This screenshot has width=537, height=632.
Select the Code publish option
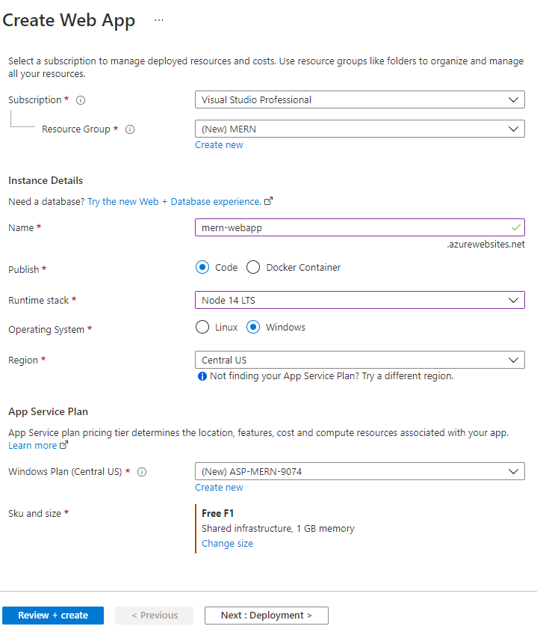pyautogui.click(x=202, y=266)
